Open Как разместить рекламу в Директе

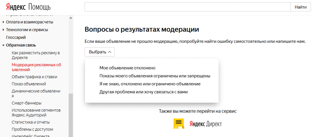tap(36, 55)
